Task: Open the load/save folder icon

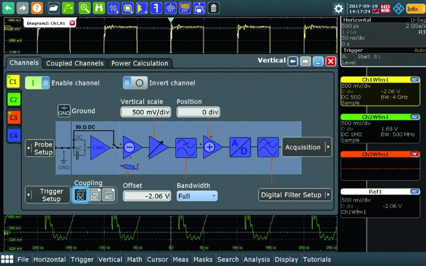Action: pos(54,8)
